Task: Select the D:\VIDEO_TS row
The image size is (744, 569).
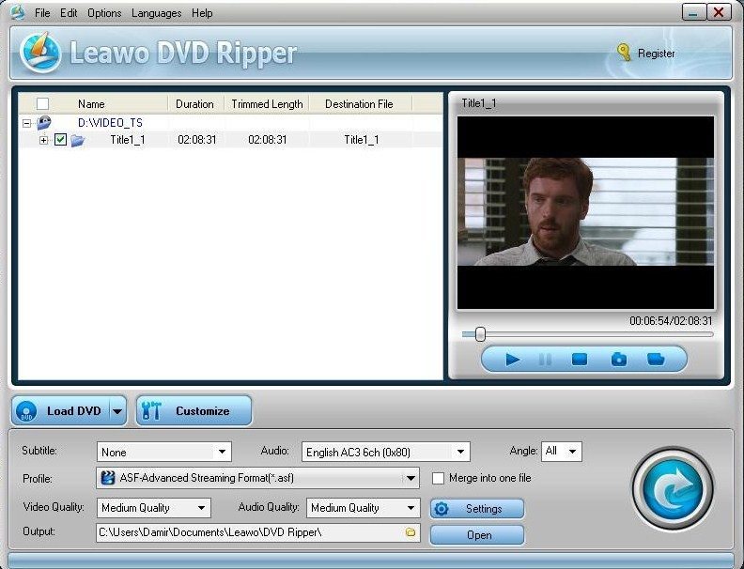Action: tap(230, 123)
